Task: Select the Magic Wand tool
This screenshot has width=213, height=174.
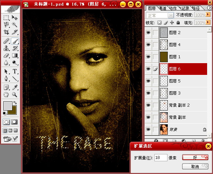Action: tap(14, 25)
